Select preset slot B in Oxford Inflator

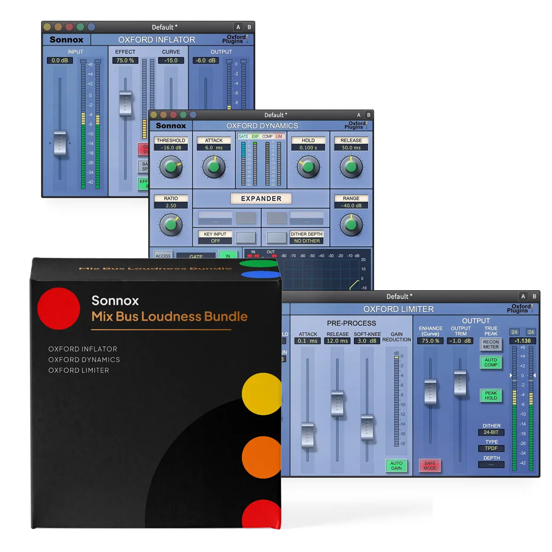click(249, 27)
